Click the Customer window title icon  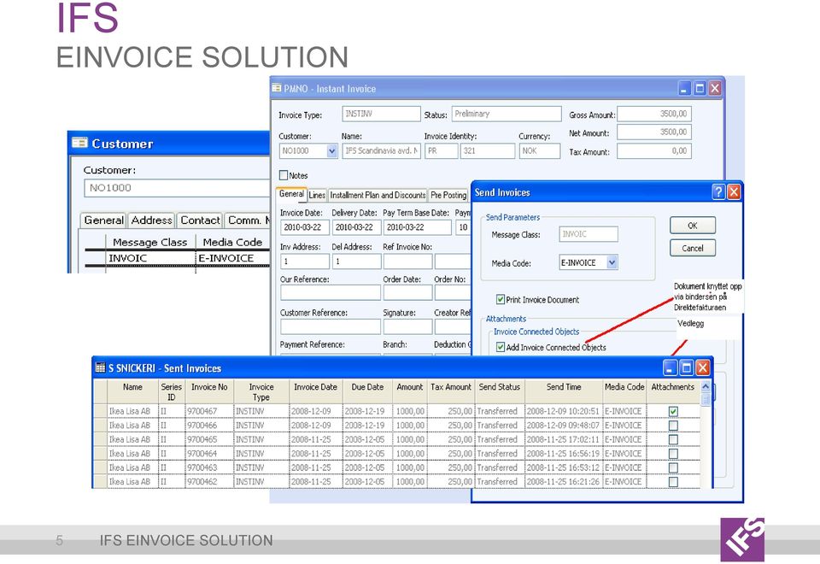tap(79, 143)
